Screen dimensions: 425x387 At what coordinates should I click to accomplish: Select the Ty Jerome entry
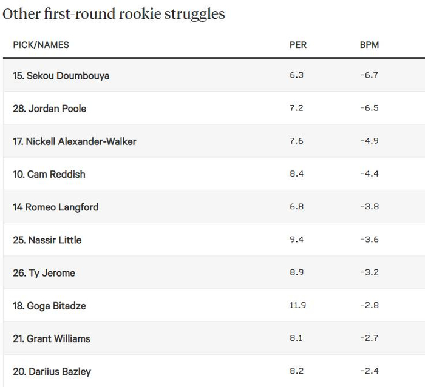(x=44, y=272)
